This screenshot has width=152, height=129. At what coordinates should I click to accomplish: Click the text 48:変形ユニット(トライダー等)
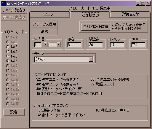click(59, 89)
